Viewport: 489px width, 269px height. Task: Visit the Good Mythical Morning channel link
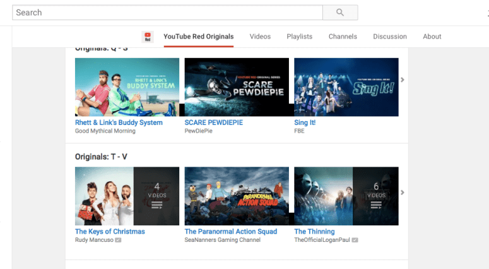[105, 131]
